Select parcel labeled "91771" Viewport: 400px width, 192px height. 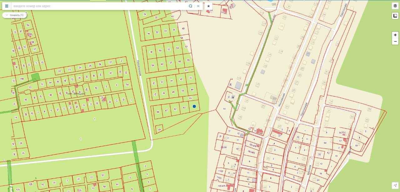pyautogui.click(x=342, y=133)
